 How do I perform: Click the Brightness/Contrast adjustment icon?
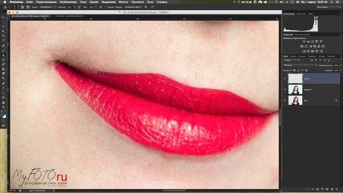point(304,41)
